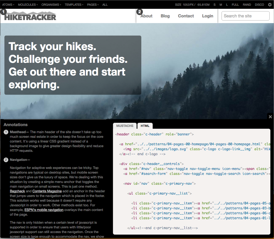Open the Blog nav link
This screenshot has width=274, height=239.
[165, 16]
